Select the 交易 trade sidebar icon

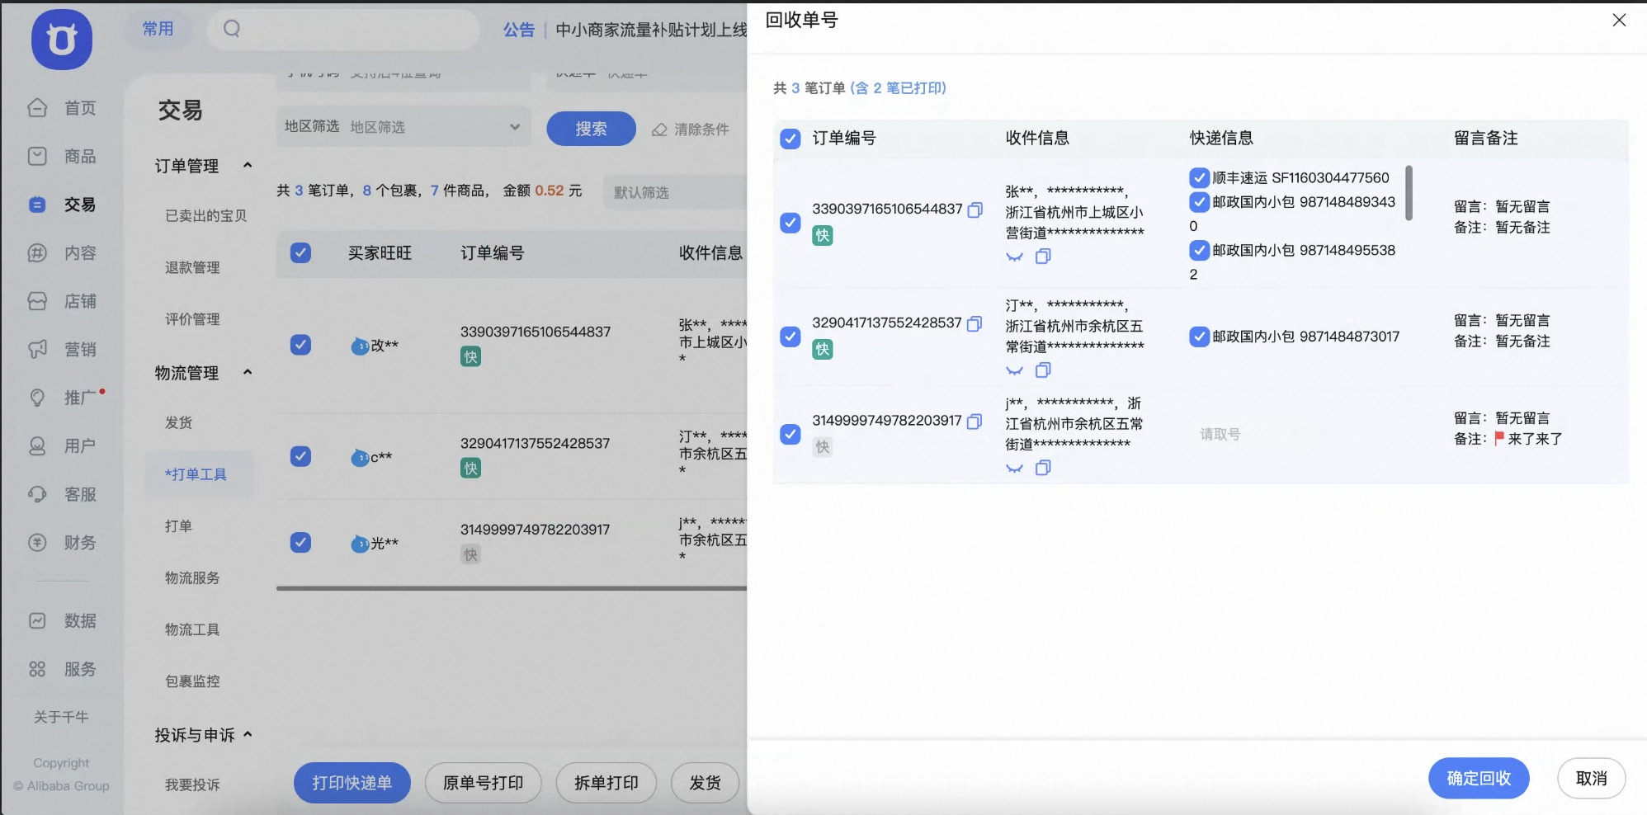[37, 205]
